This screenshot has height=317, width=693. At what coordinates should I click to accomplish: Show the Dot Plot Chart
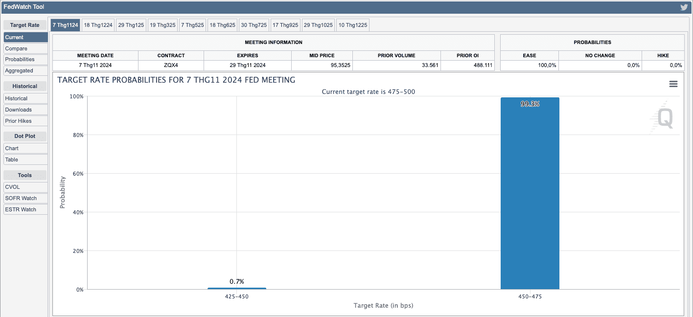[x=25, y=148]
